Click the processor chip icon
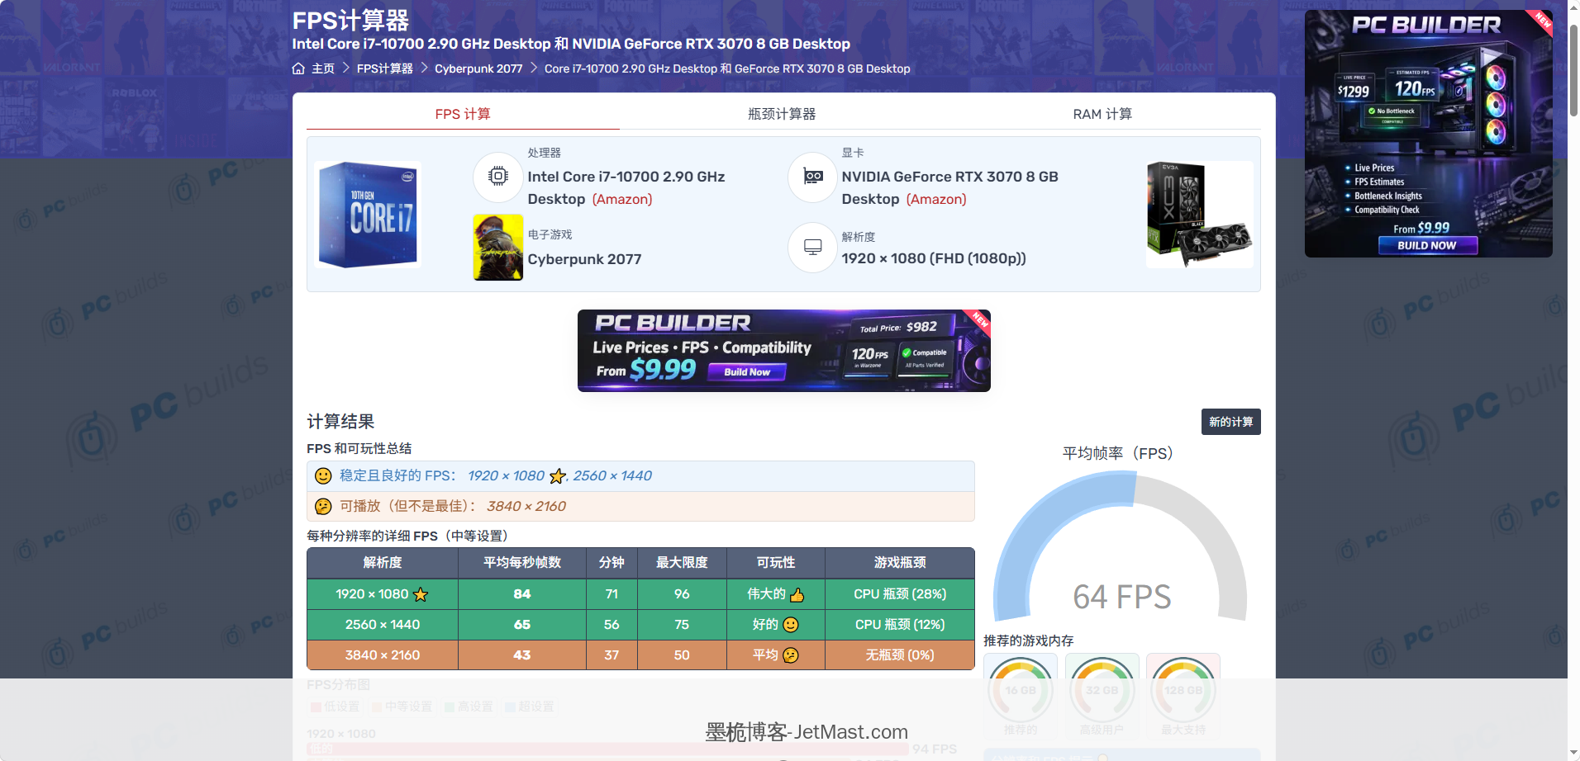This screenshot has width=1580, height=761. pos(498,176)
